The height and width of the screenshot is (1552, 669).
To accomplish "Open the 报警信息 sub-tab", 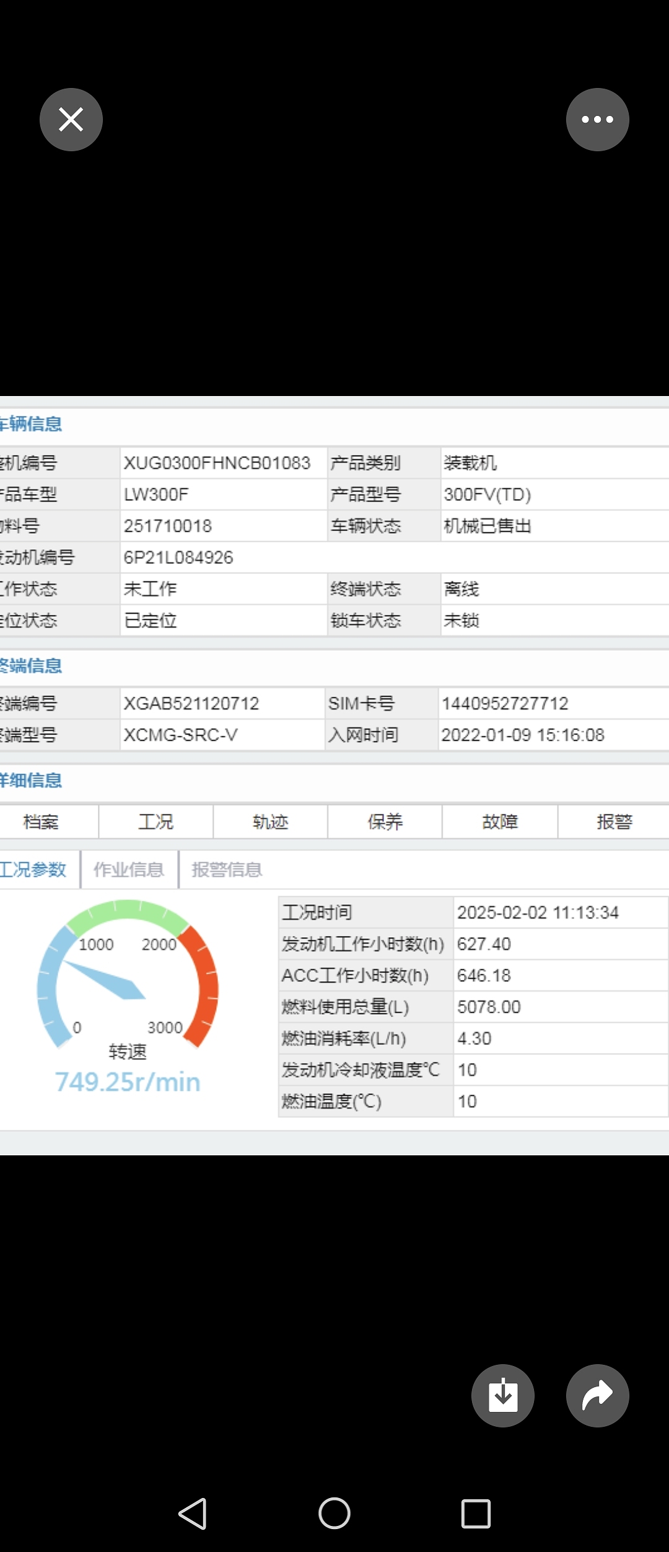I will point(227,870).
